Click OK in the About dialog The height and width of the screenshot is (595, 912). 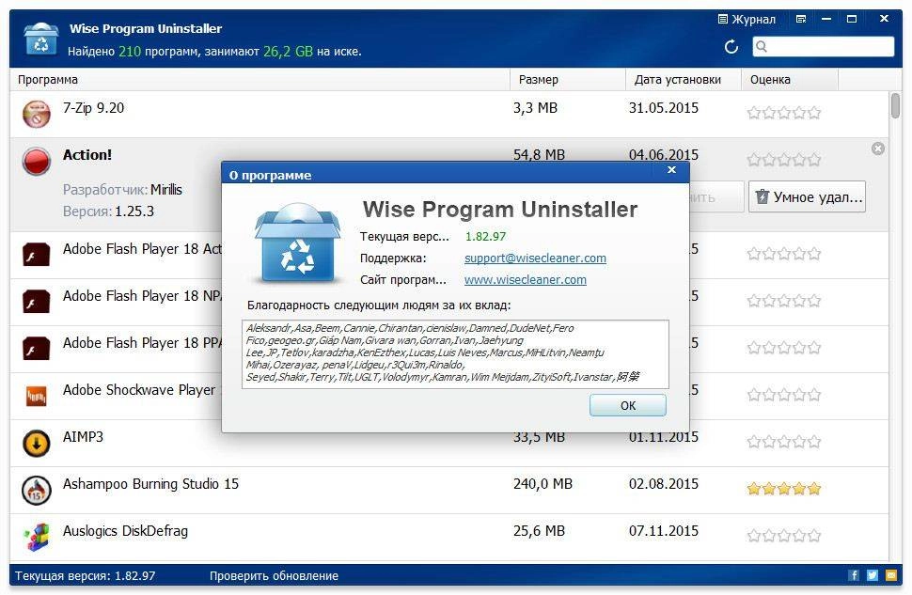tap(627, 405)
